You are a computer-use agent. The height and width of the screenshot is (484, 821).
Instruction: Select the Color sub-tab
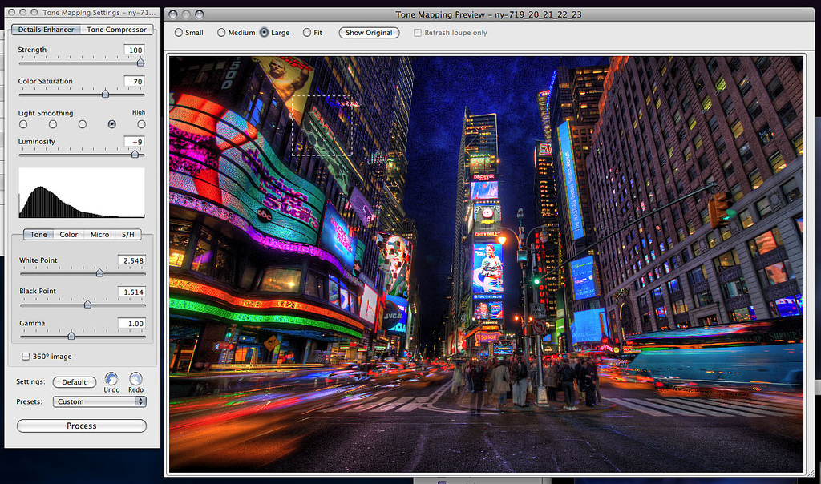69,235
